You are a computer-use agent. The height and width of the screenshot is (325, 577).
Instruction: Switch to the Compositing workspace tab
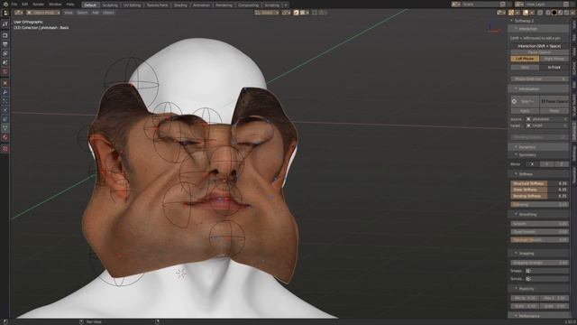point(248,5)
